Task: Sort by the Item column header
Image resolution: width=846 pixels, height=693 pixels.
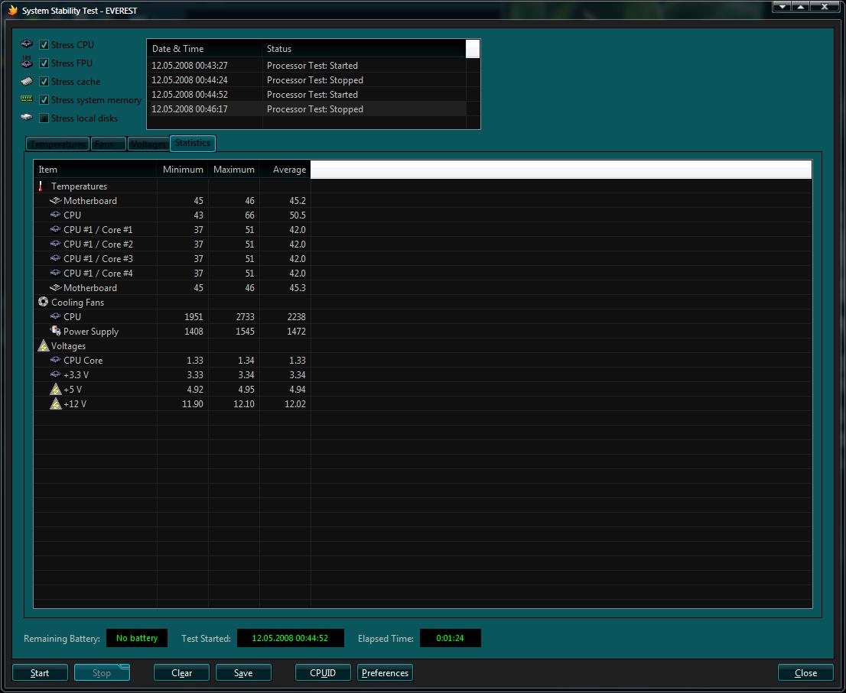Action: (96, 169)
